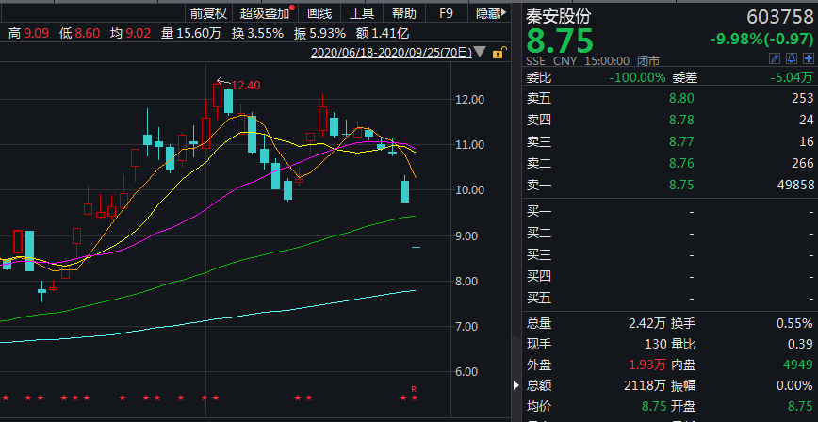Click the last dash-shaped candlestick near 8.75

coord(416,247)
